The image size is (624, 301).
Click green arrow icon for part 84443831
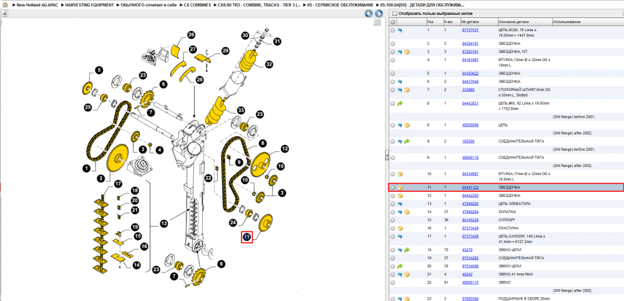[399, 103]
